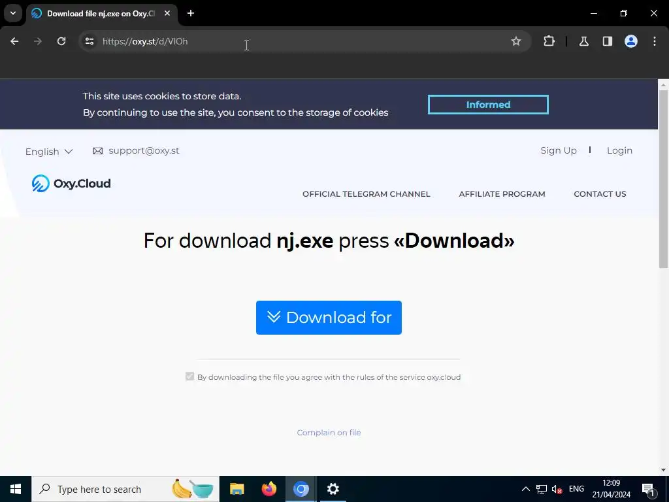Launch Firefox from the taskbar
Viewport: 669px width, 502px height.
269,489
